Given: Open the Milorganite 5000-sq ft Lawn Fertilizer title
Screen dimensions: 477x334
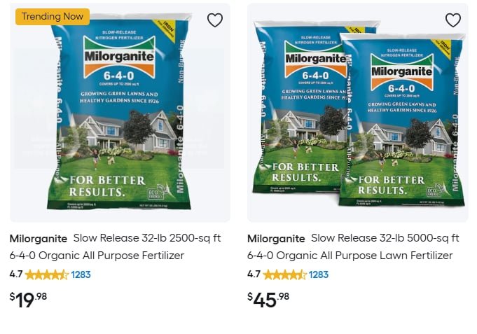Looking at the screenshot, I should coord(353,246).
